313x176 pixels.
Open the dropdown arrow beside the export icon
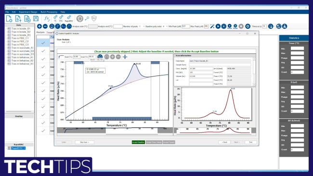coord(274,26)
